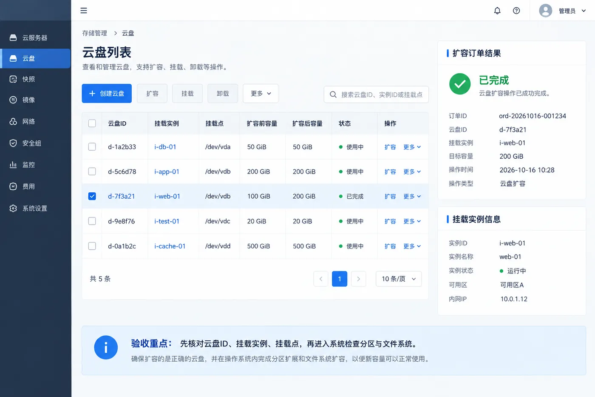
Task: Go to previous page arrow
Action: click(x=321, y=279)
